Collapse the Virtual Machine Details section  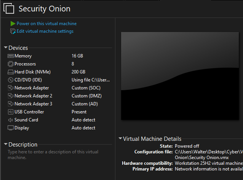[120, 139]
